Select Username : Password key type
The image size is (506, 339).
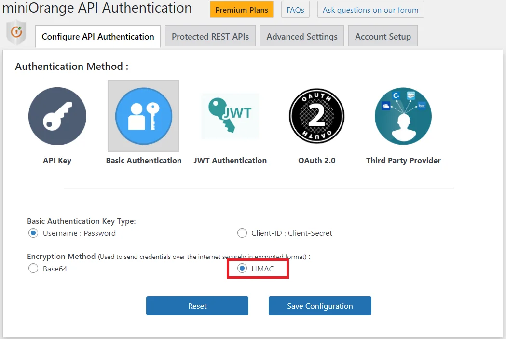33,233
